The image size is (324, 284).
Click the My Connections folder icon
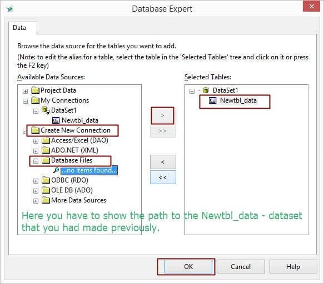point(35,100)
